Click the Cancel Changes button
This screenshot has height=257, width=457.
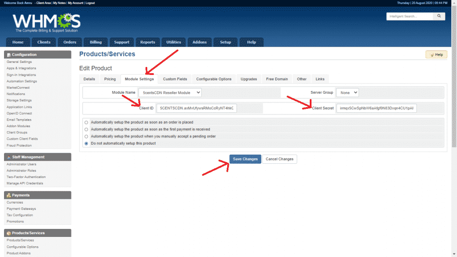pos(279,159)
